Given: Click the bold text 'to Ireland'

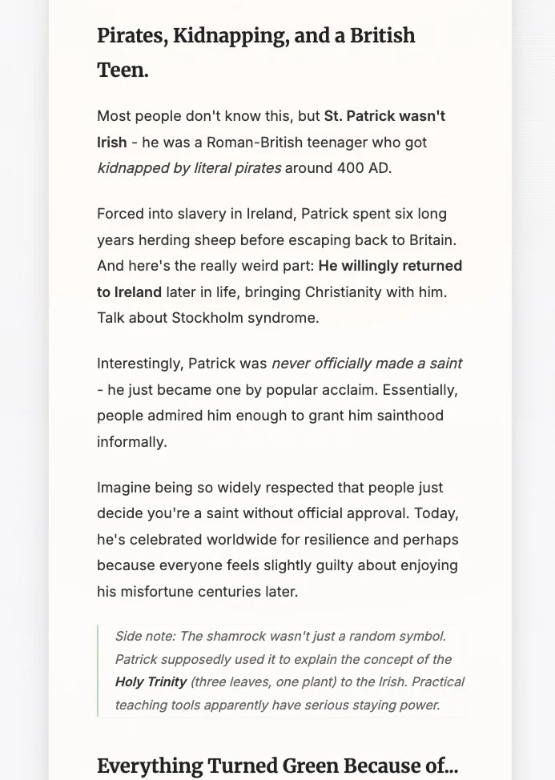Looking at the screenshot, I should (x=129, y=292).
